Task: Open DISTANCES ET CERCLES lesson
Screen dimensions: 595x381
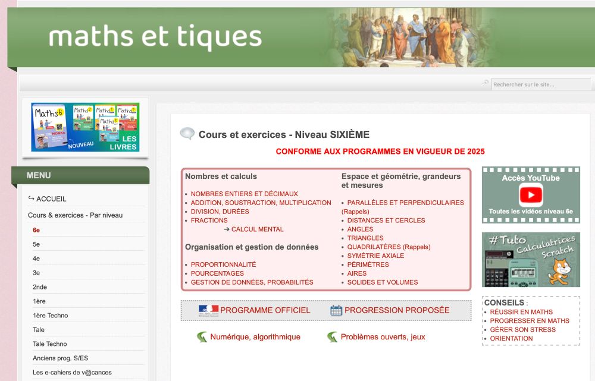Action: [386, 221]
